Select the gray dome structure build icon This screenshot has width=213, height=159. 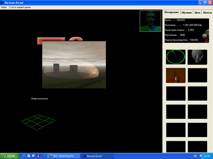point(197,57)
